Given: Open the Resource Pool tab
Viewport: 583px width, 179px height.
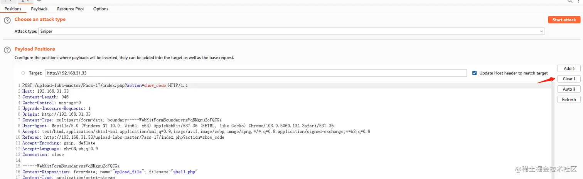Looking at the screenshot, I should 70,9.
